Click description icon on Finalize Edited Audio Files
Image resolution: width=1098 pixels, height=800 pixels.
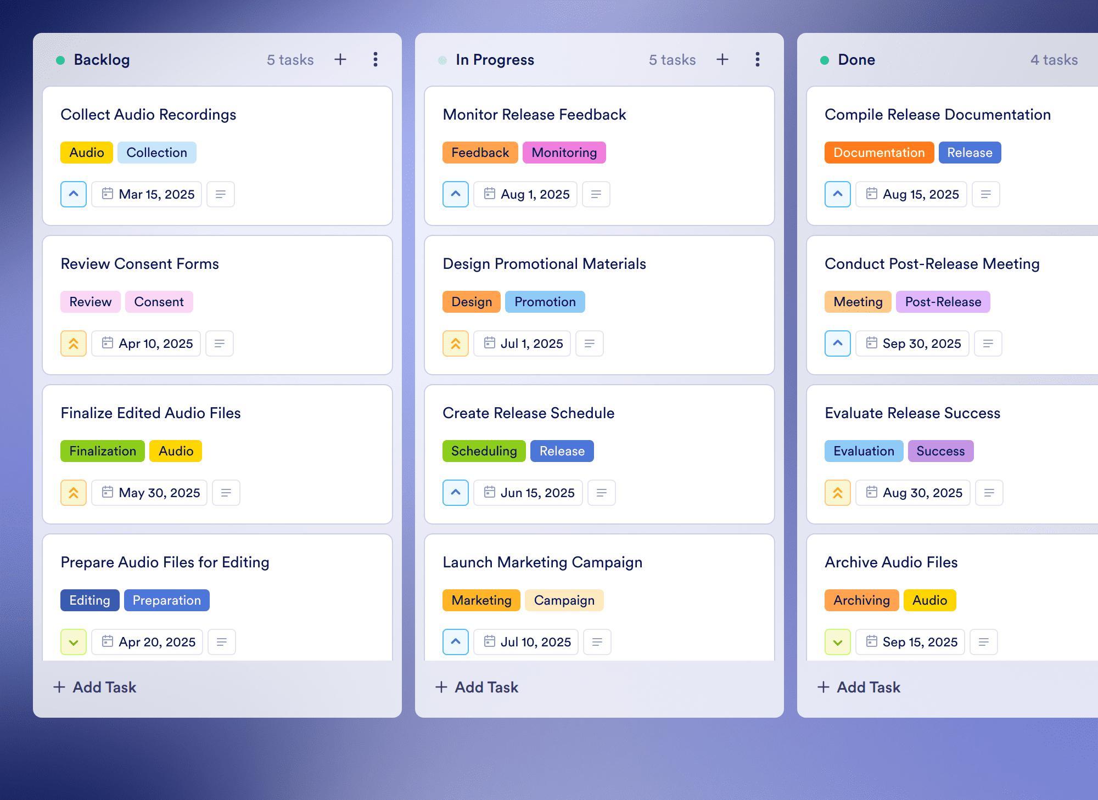pyautogui.click(x=226, y=493)
